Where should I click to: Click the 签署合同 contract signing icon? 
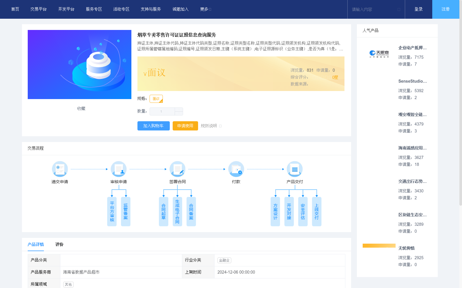tap(178, 169)
